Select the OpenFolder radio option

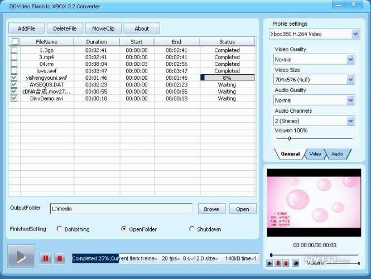click(124, 229)
